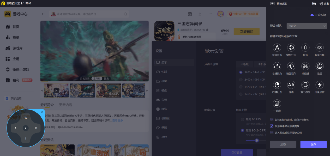Click the S key on the D-pad
This screenshot has width=330, height=156.
(x=26, y=139)
